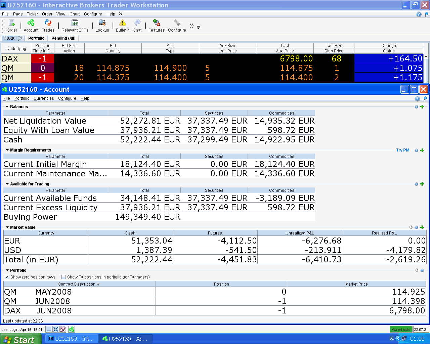The width and height of the screenshot is (430, 344).
Task: Open U252160 Trader Workstation taskbar button
Action: point(72,339)
